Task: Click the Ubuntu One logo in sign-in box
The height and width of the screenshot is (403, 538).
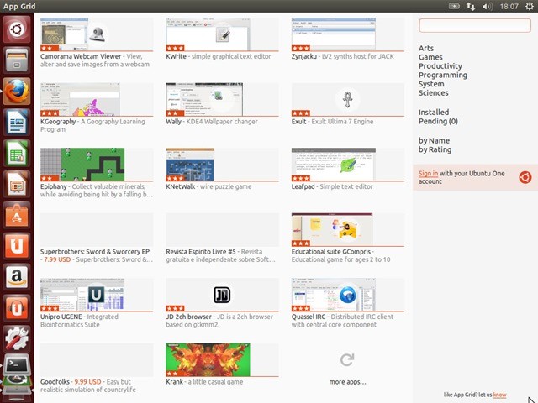Action: point(525,177)
